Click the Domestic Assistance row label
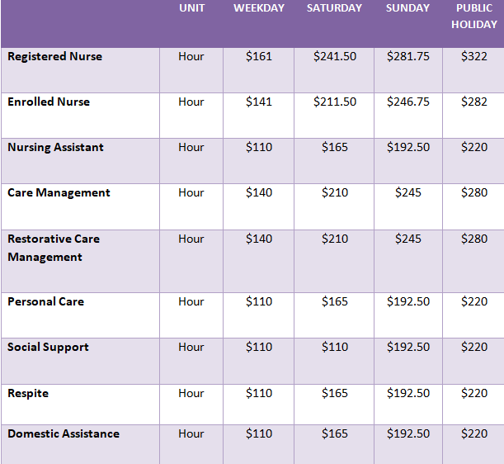Viewport: 504px width, 464px height. [64, 433]
